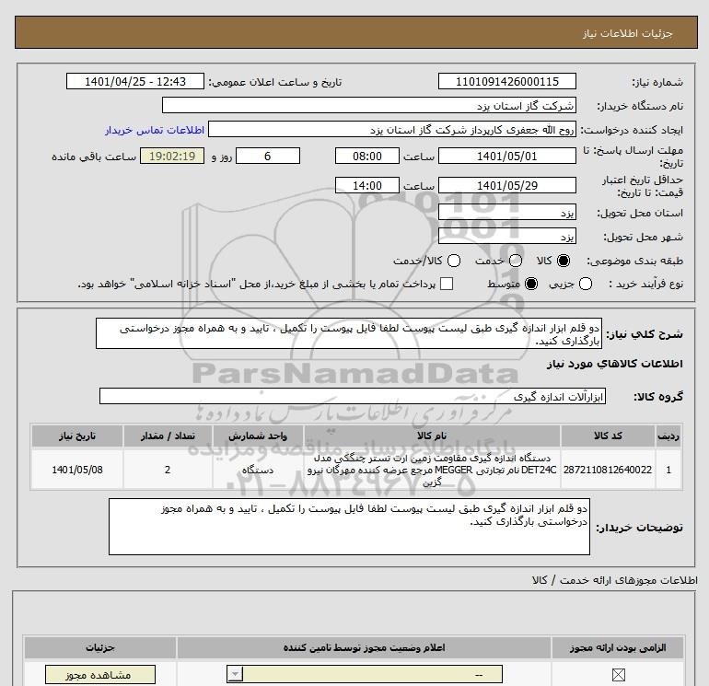Click the validity time field 14:00

point(367,185)
